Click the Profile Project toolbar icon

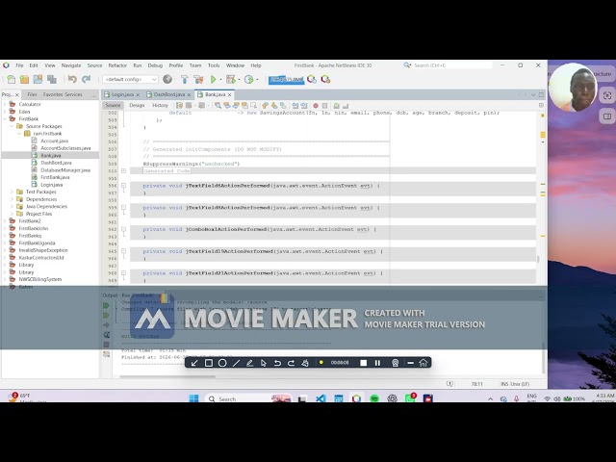point(248,79)
